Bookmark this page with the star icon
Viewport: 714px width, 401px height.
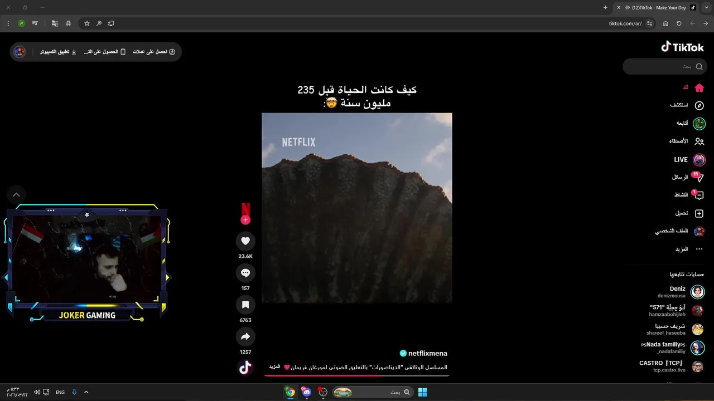[87, 23]
